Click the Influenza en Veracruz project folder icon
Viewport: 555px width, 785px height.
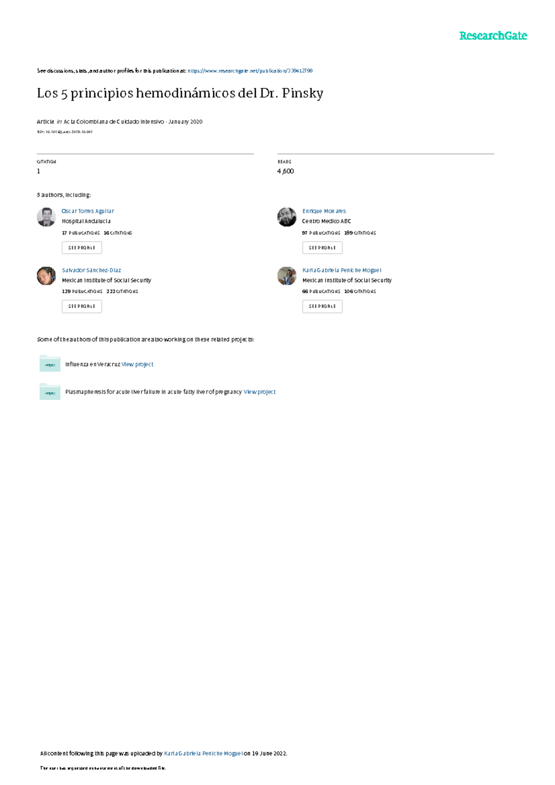(x=50, y=364)
